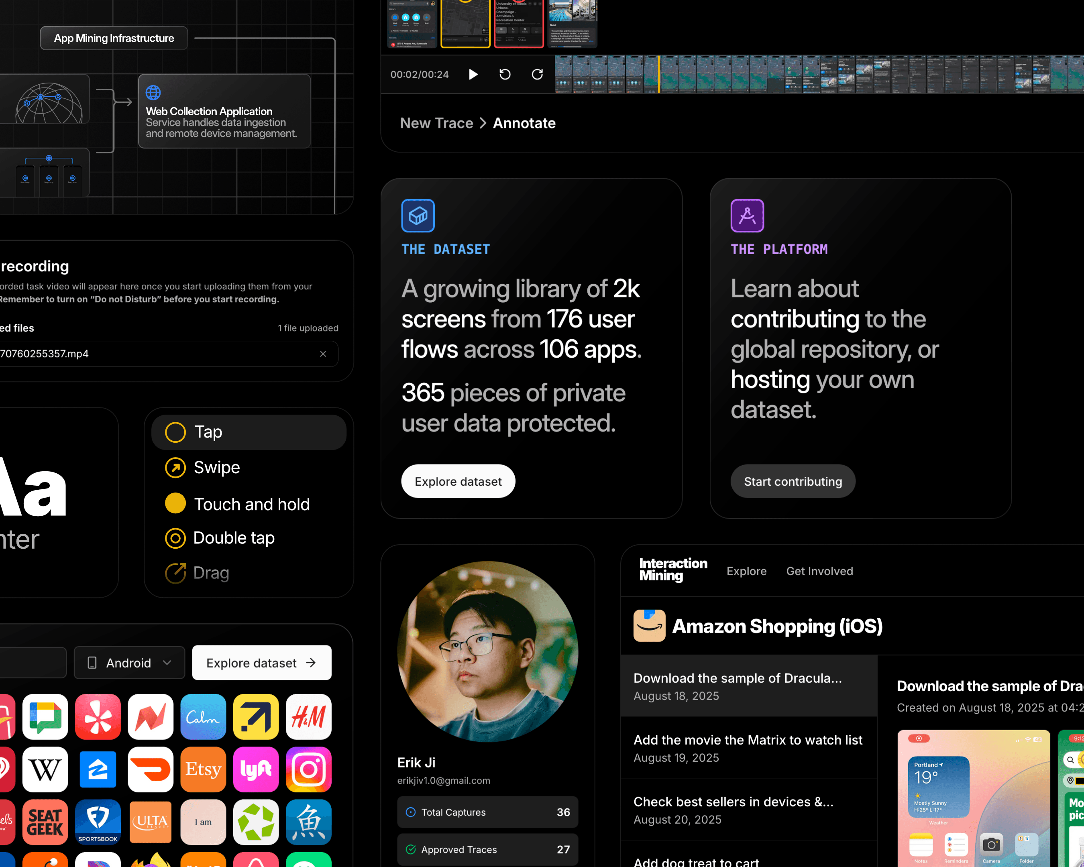This screenshot has width=1084, height=867.
Task: Open the Google Chat app icon
Action: point(45,717)
